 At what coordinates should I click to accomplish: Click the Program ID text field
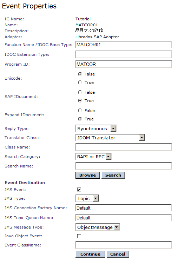pos(124,64)
